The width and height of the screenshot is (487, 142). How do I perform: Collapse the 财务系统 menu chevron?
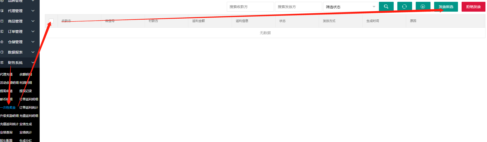[33, 63]
